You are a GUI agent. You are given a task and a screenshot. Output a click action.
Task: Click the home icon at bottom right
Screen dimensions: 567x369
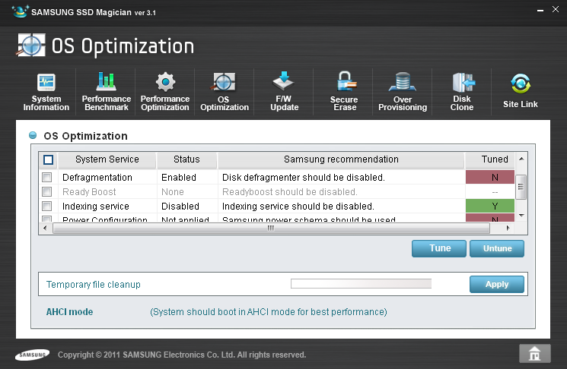(x=535, y=353)
